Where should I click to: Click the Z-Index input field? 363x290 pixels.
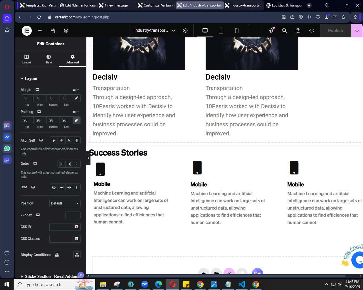73,215
